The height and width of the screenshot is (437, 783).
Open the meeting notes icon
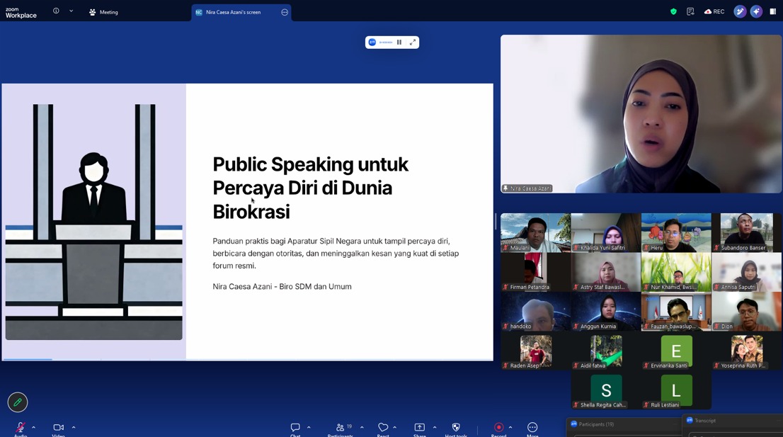coord(690,11)
